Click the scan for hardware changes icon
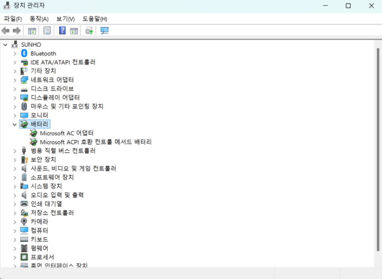 tap(105, 31)
